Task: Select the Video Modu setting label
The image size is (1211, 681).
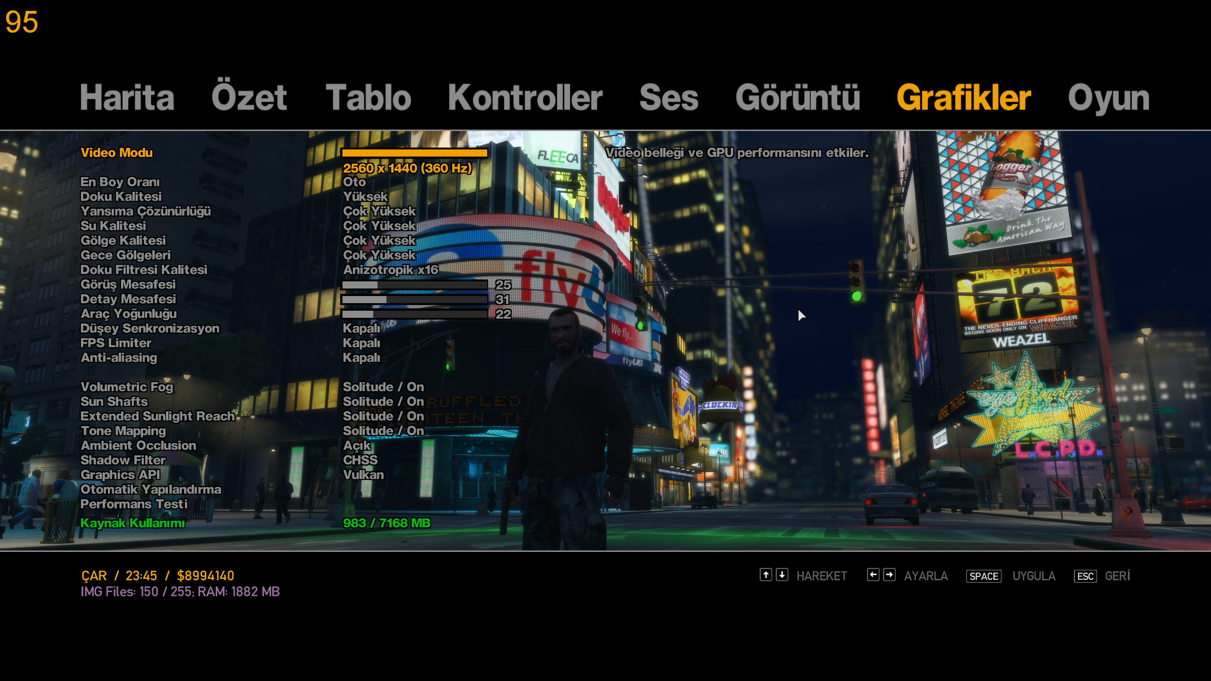Action: [x=117, y=153]
